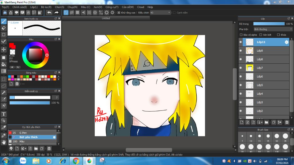Select the Lasso tool
This screenshot has width=294, height=165.
3,86
